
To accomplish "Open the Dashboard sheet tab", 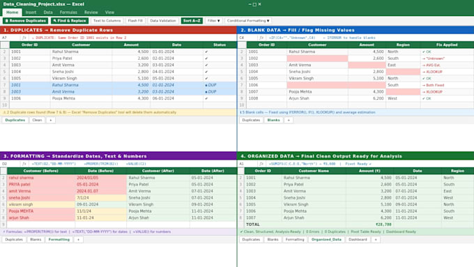I will pos(358,240).
